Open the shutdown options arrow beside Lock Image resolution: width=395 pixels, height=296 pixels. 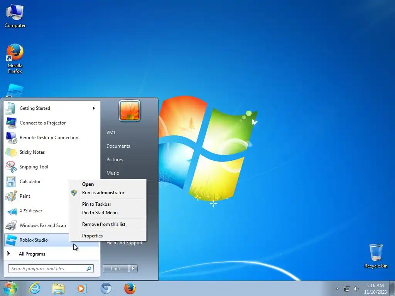[133, 269]
